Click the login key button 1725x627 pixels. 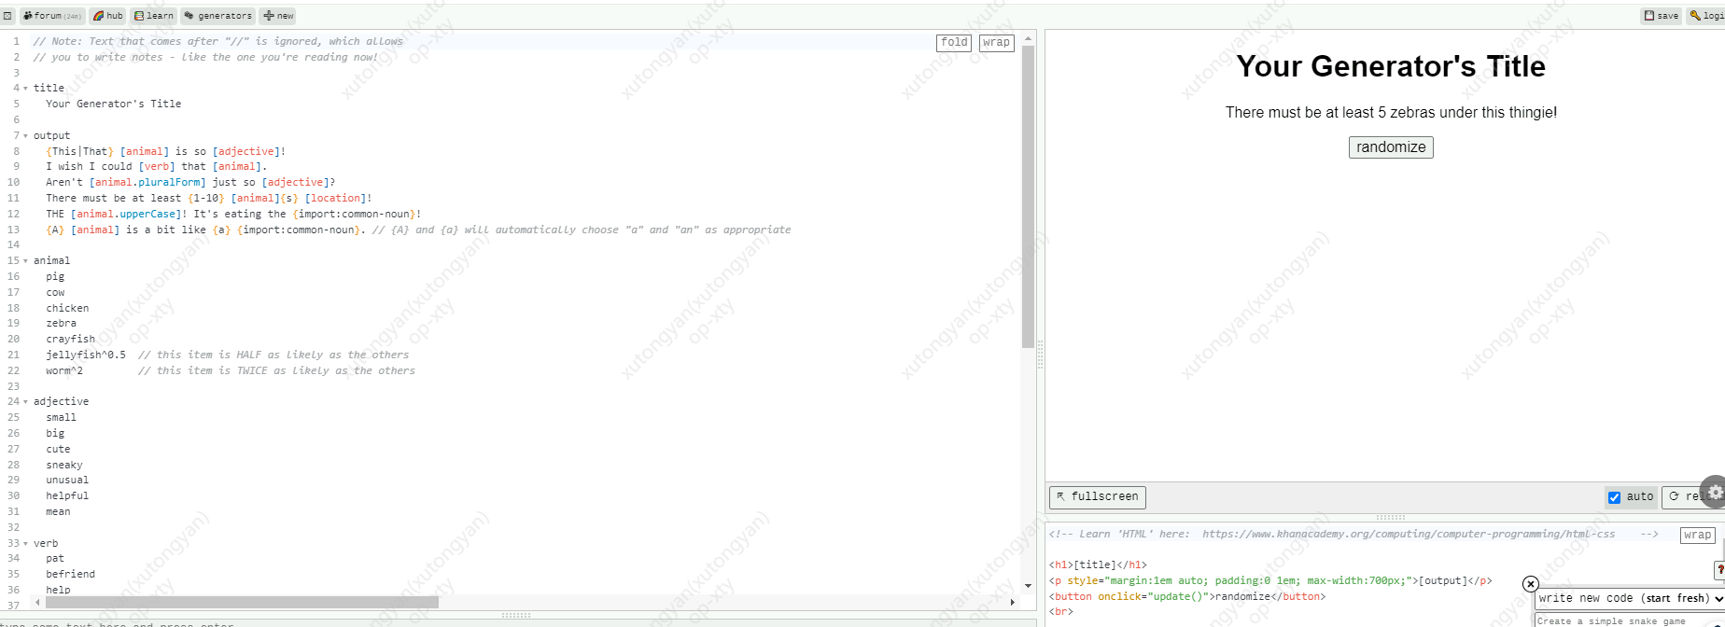1706,16
